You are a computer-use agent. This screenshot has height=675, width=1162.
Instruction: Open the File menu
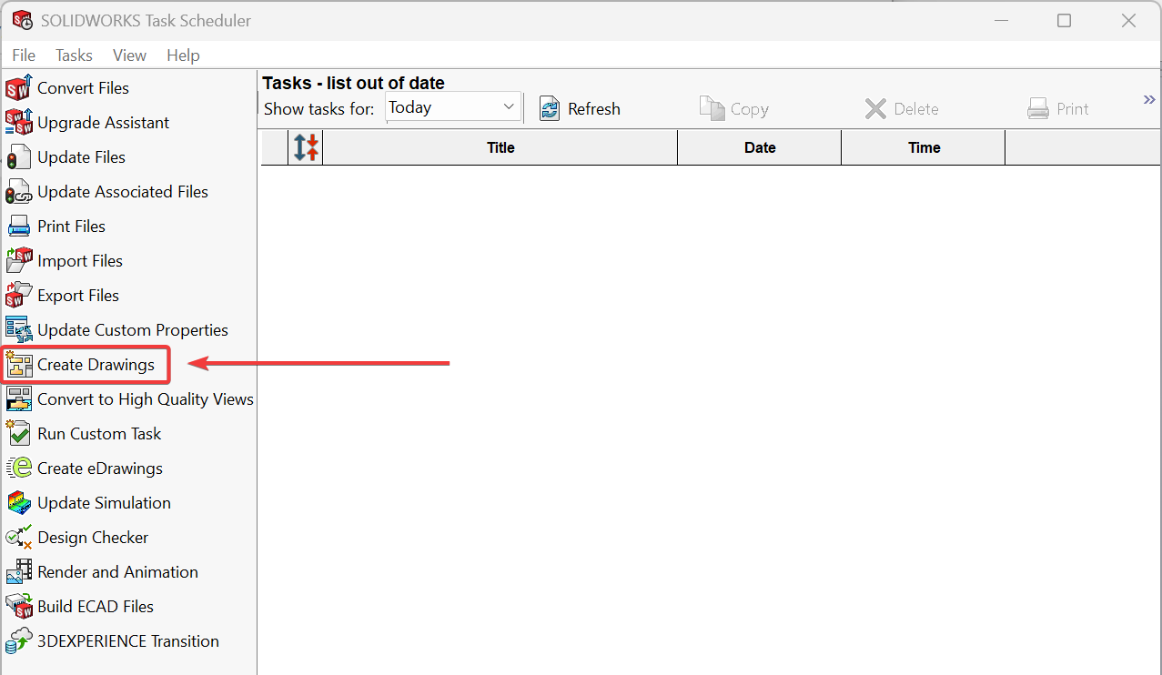pos(24,55)
